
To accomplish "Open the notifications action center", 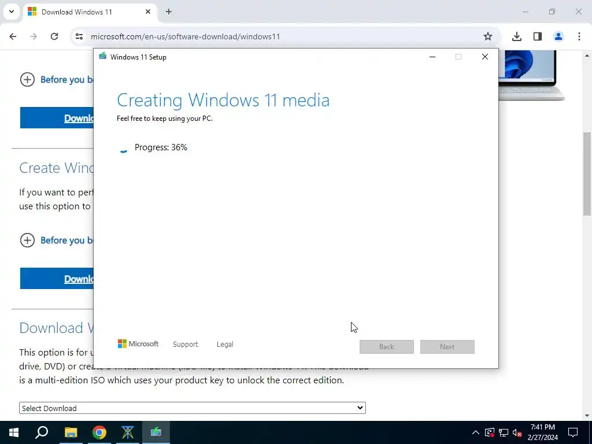I will click(573, 432).
